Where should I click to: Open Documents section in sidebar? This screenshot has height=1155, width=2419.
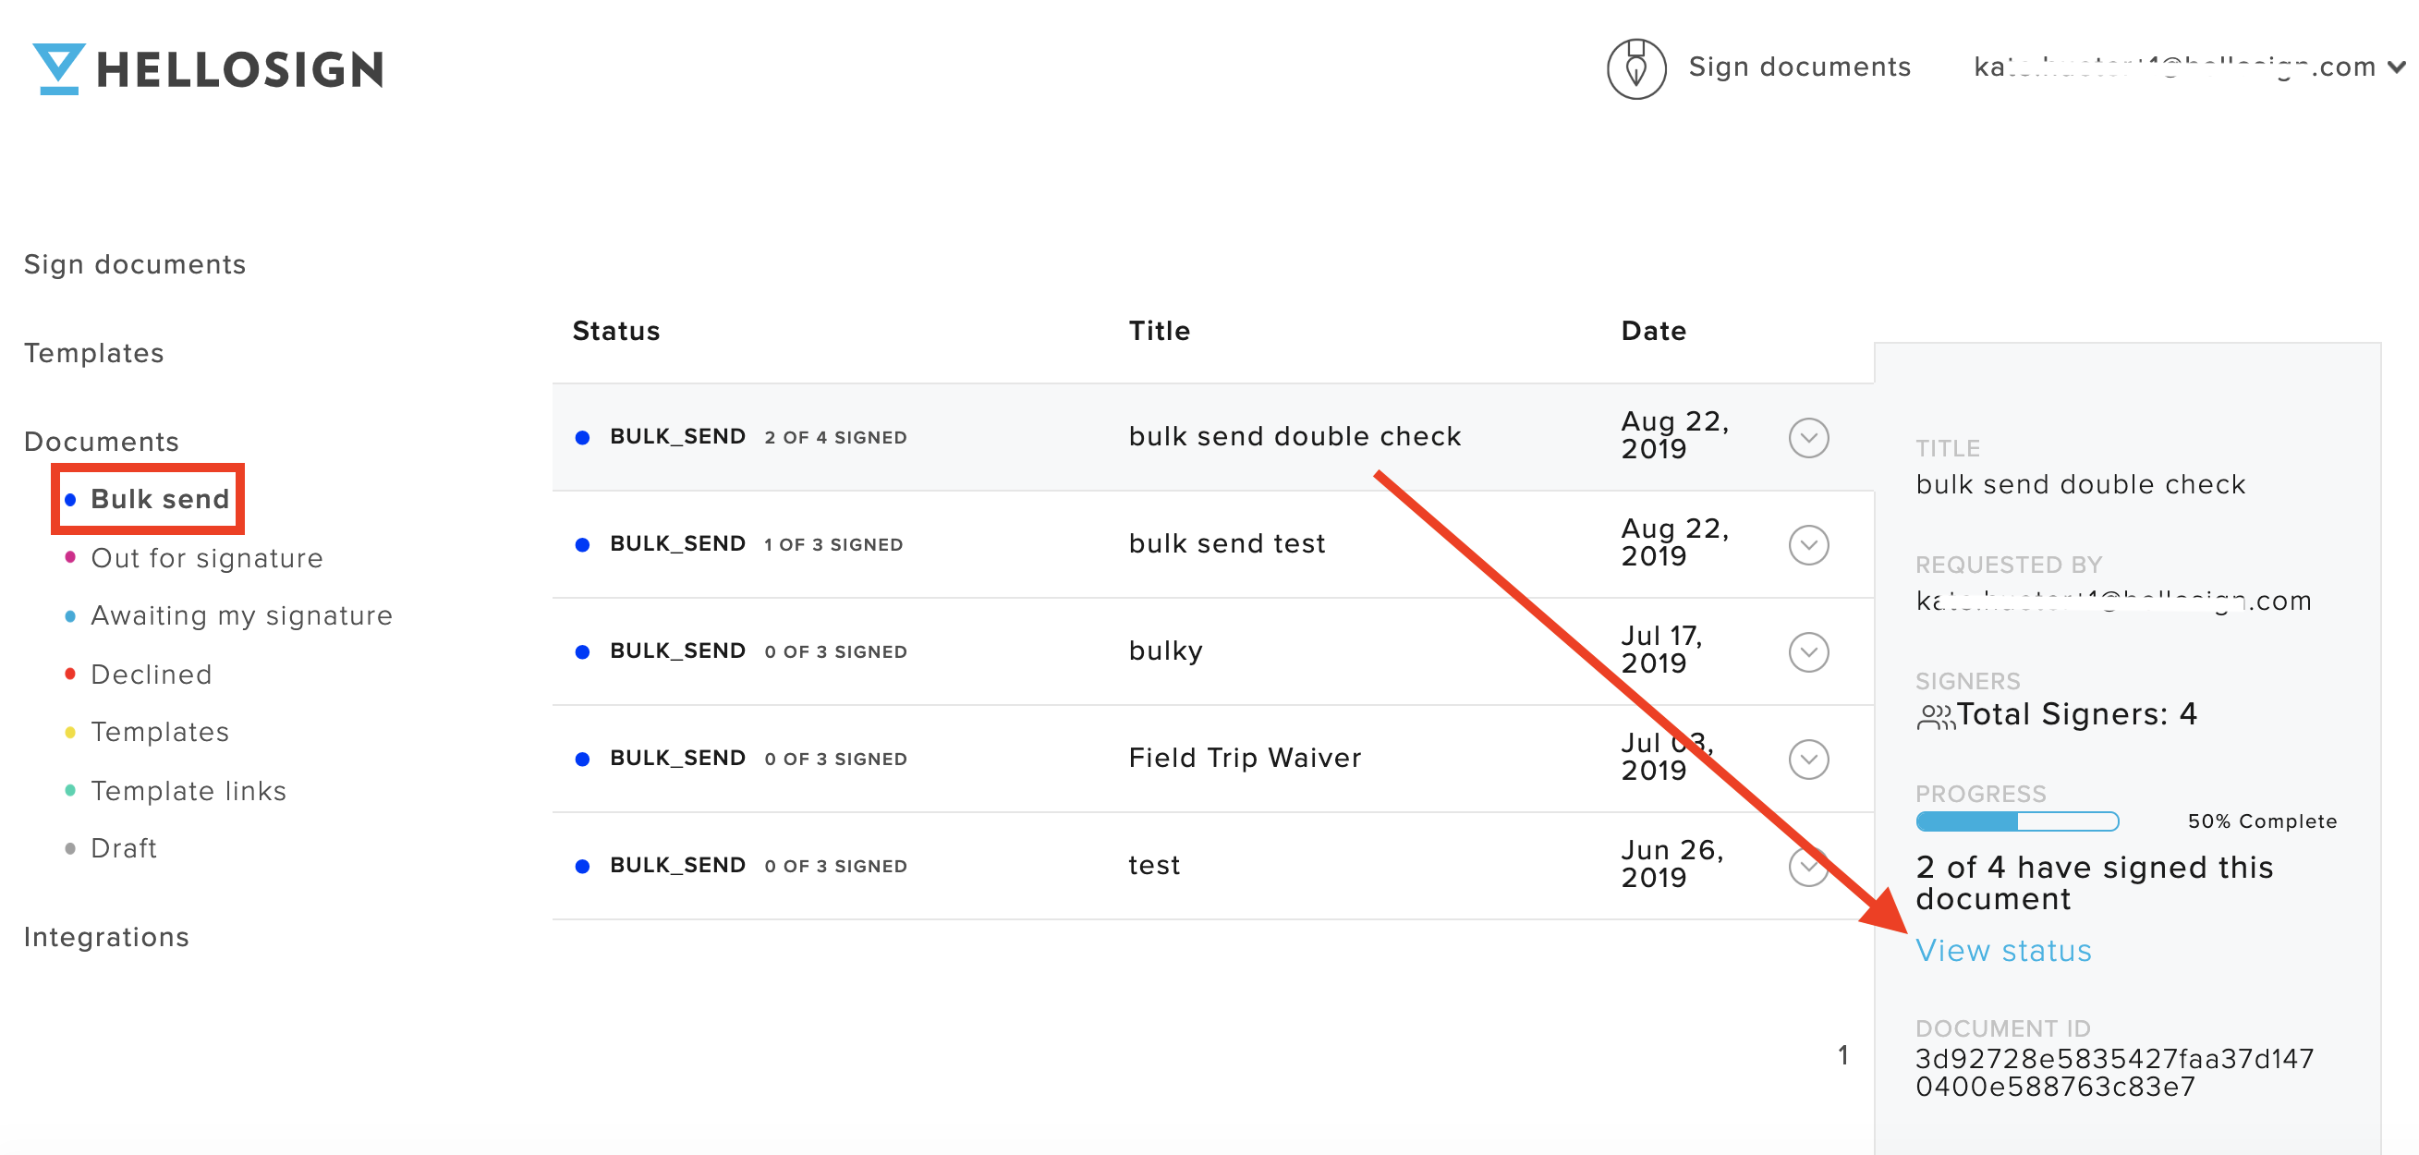point(102,442)
